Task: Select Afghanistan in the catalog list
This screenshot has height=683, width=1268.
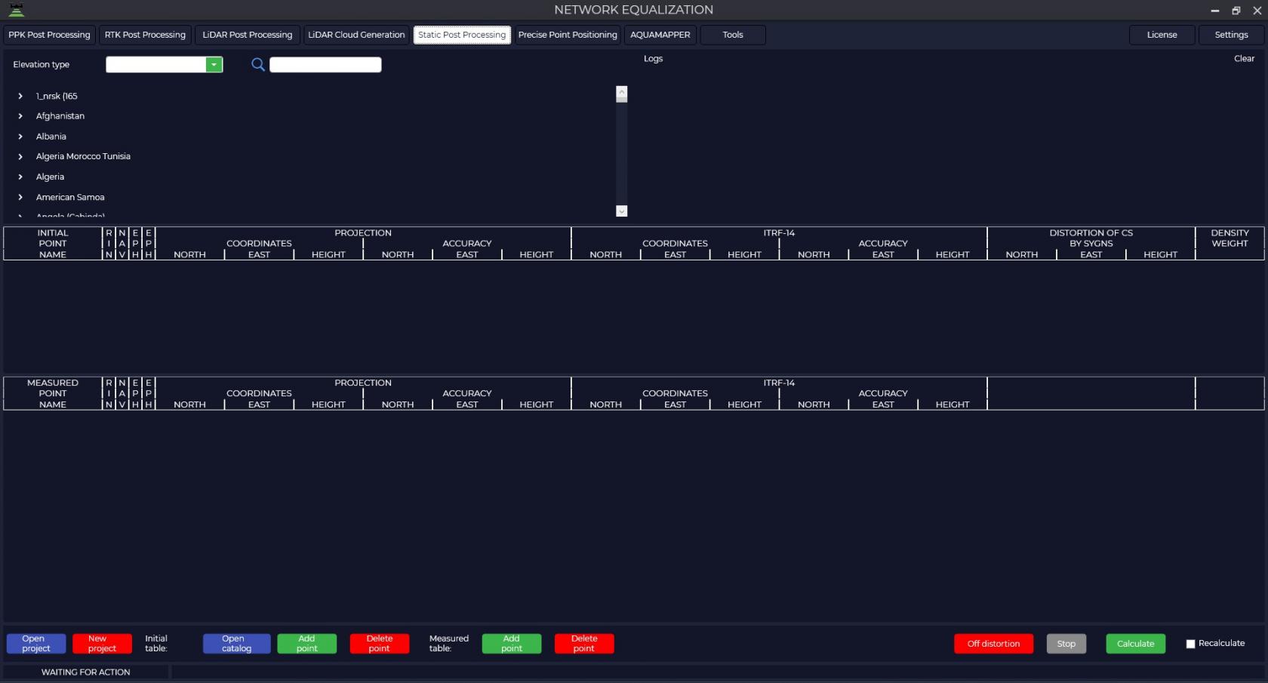Action: click(60, 116)
